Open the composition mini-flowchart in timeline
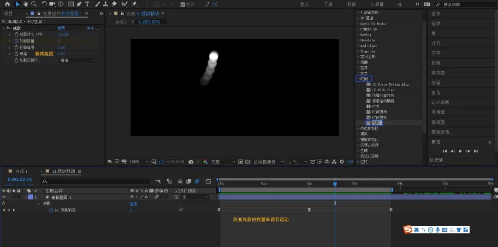Screen dimensions: 498x247 click(158, 181)
